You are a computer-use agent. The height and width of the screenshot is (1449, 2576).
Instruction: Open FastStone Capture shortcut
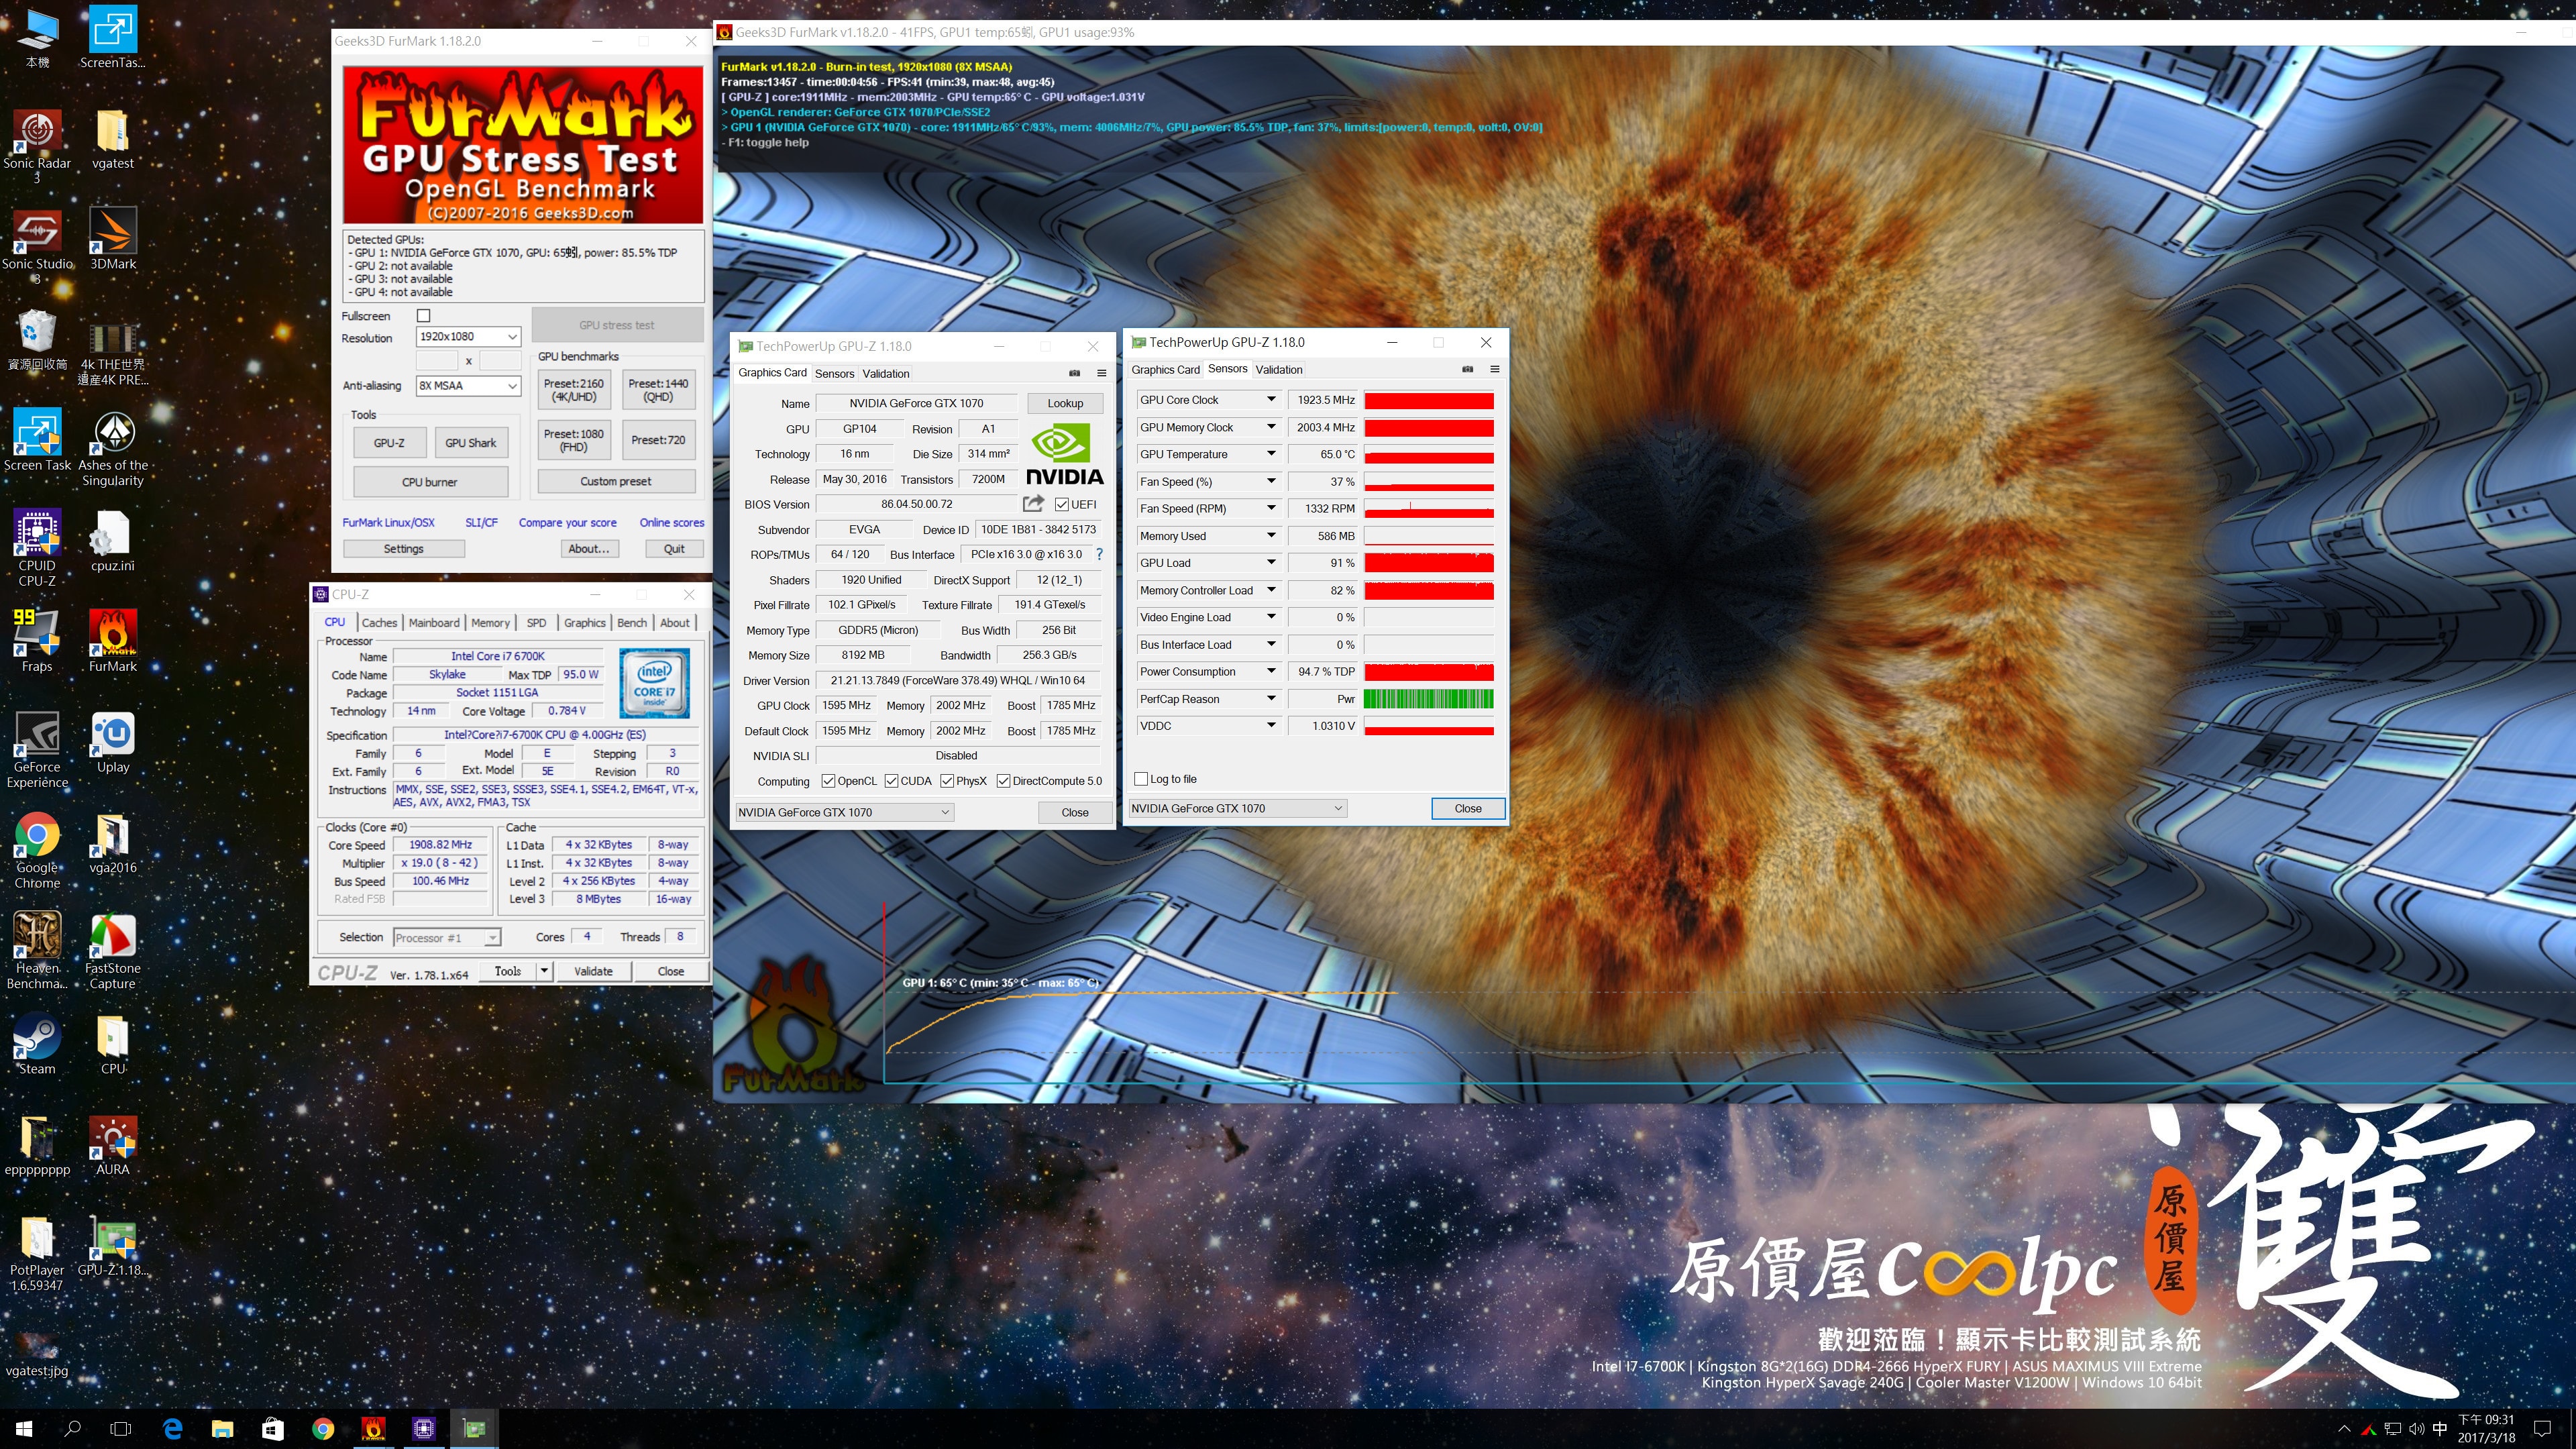[x=112, y=951]
